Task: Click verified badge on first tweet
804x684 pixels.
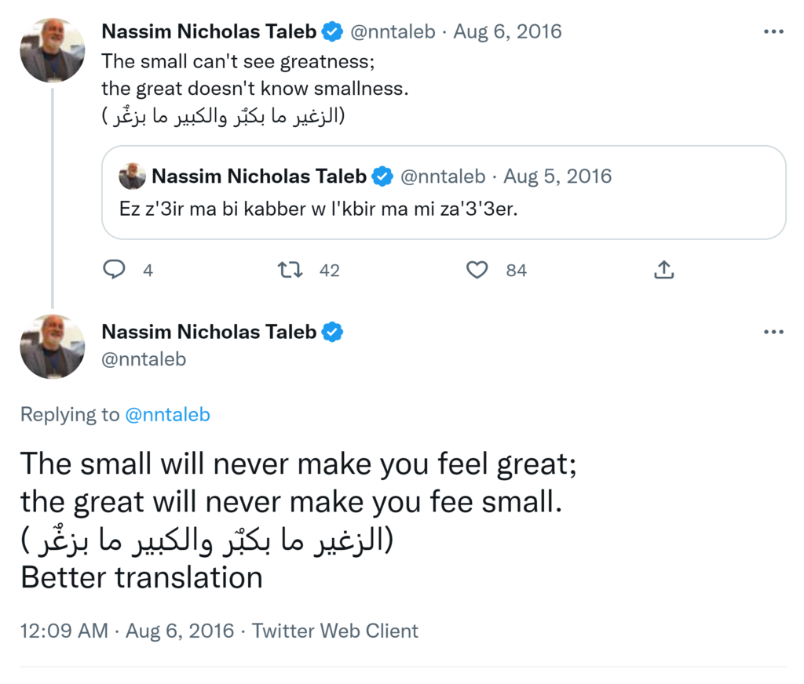Action: [x=333, y=32]
